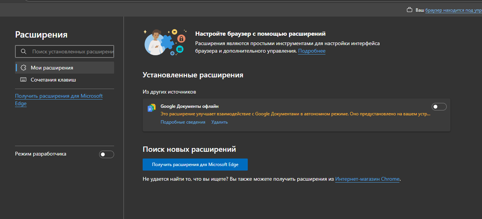Turn on Режим разработчика switch
482x219 pixels.
click(x=107, y=154)
